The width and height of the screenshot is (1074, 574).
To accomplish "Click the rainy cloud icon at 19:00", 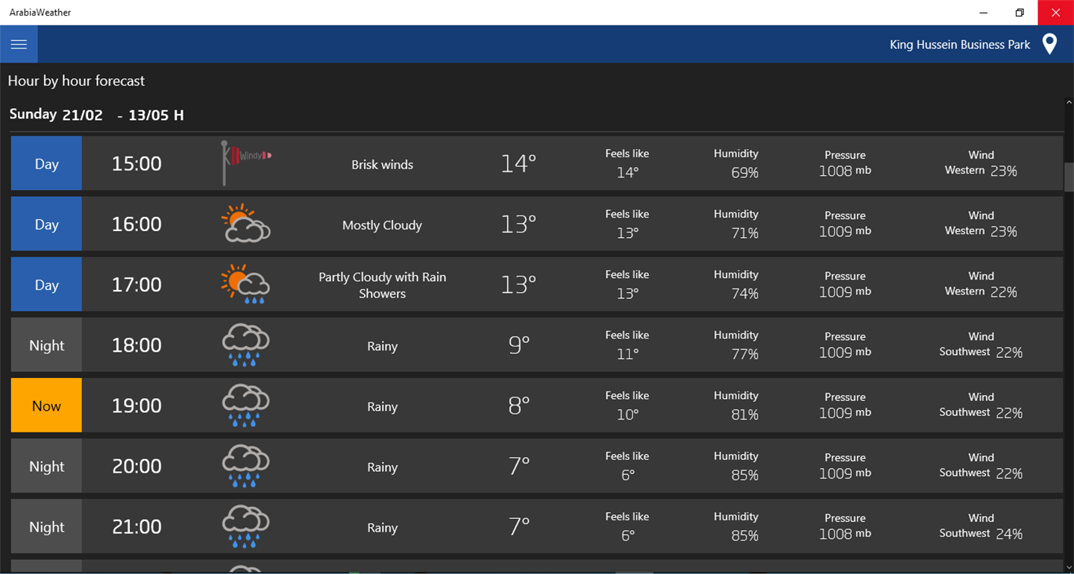I will tap(245, 406).
